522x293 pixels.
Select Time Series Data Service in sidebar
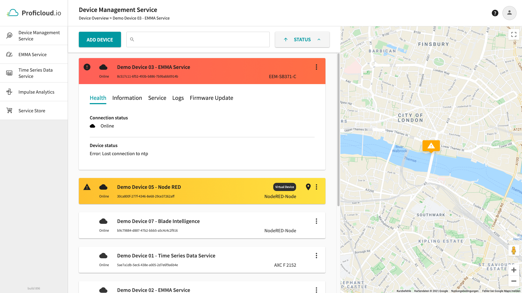35,73
